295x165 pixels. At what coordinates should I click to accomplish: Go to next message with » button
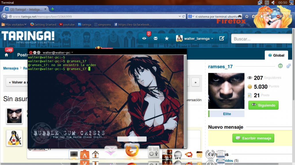196,82
